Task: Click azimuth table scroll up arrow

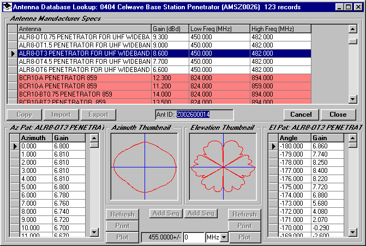Action: 94,138
